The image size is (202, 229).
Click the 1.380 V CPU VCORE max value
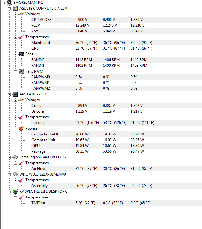tap(137, 20)
